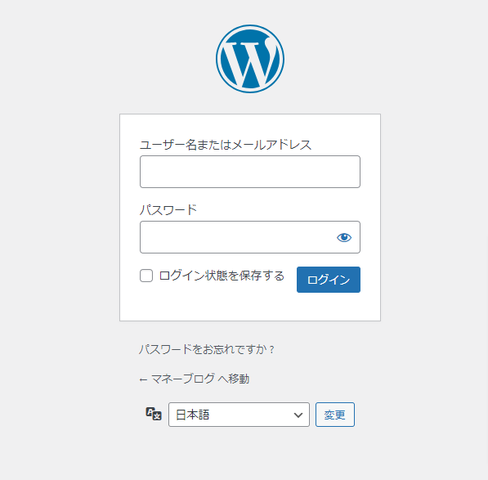Click the blank area below the ログイン button
This screenshot has width=488, height=480.
tap(329, 307)
